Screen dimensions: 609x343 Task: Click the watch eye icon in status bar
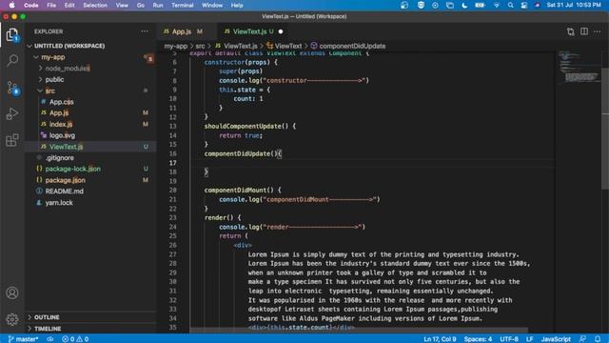pyautogui.click(x=50, y=339)
